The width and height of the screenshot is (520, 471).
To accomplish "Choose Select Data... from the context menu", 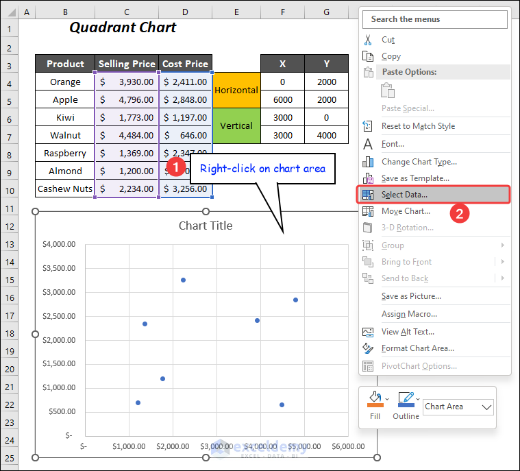I will pos(434,195).
